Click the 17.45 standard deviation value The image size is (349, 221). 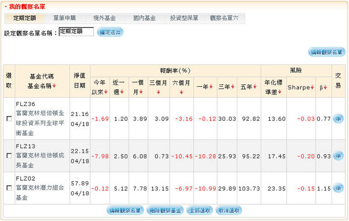[x=277, y=156]
